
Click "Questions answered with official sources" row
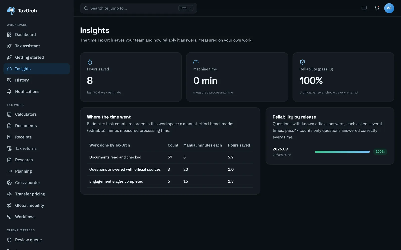coord(170,169)
